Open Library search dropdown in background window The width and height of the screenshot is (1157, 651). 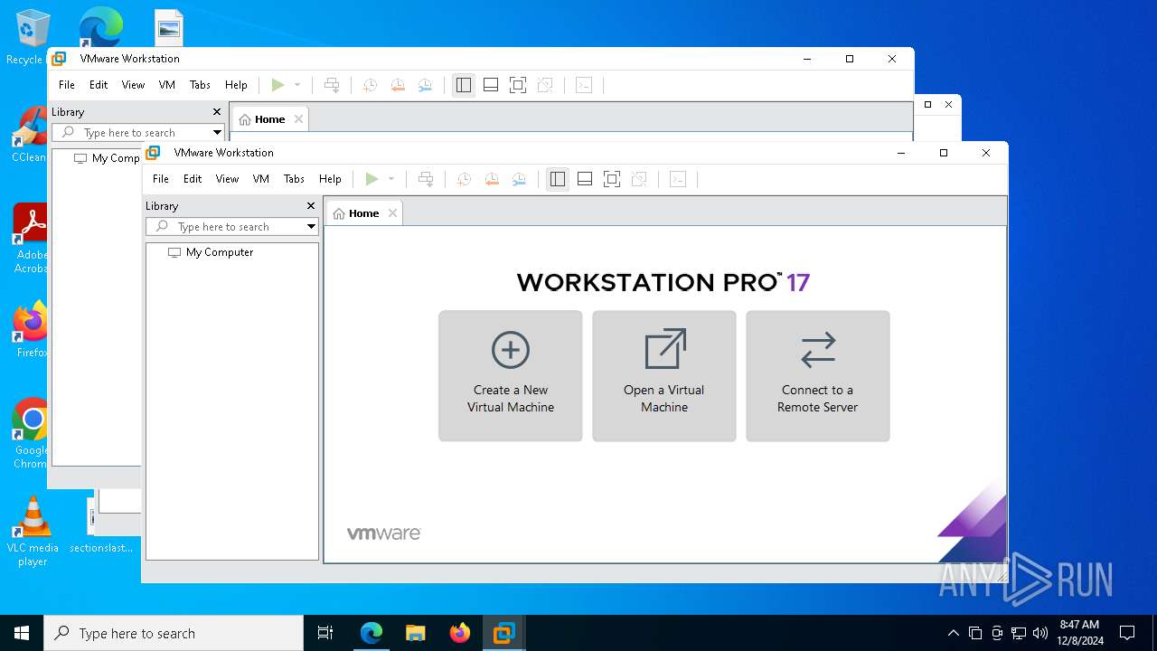[217, 133]
